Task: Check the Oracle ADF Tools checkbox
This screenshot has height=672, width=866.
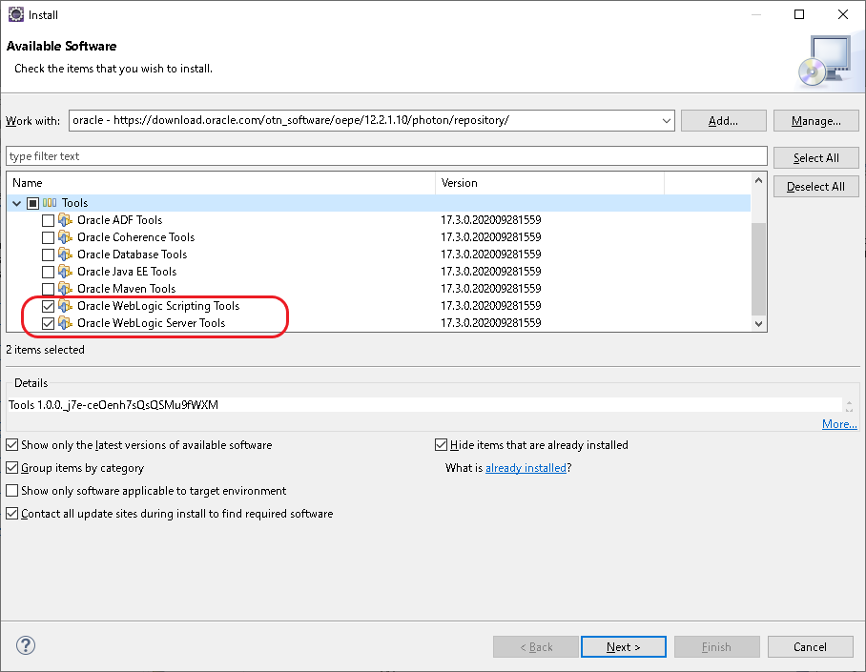Action: [48, 221]
